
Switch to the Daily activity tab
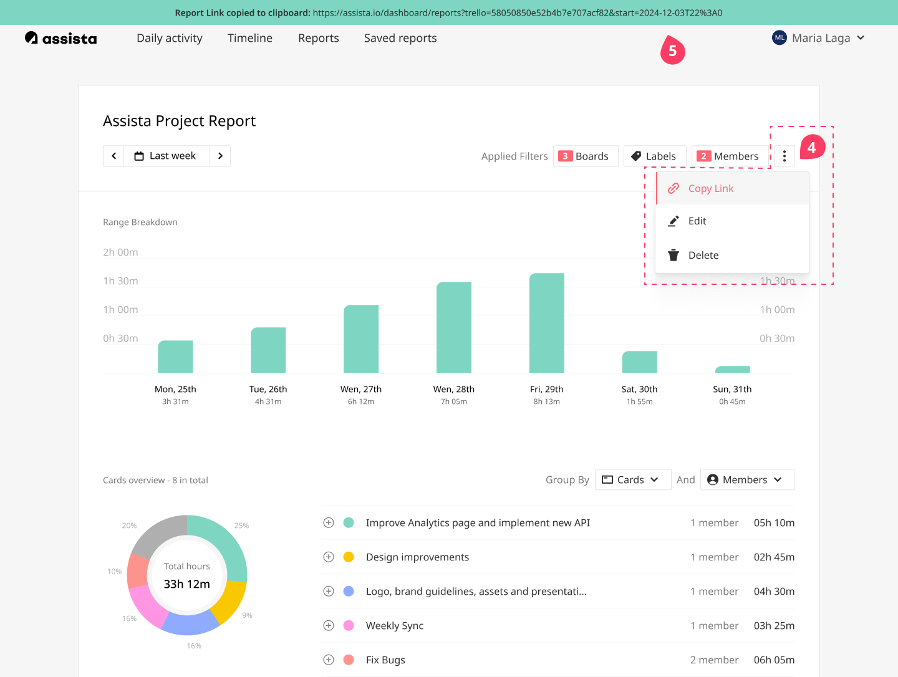coord(170,38)
